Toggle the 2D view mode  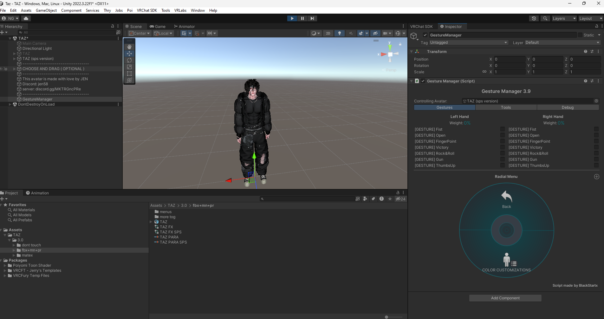click(x=328, y=33)
